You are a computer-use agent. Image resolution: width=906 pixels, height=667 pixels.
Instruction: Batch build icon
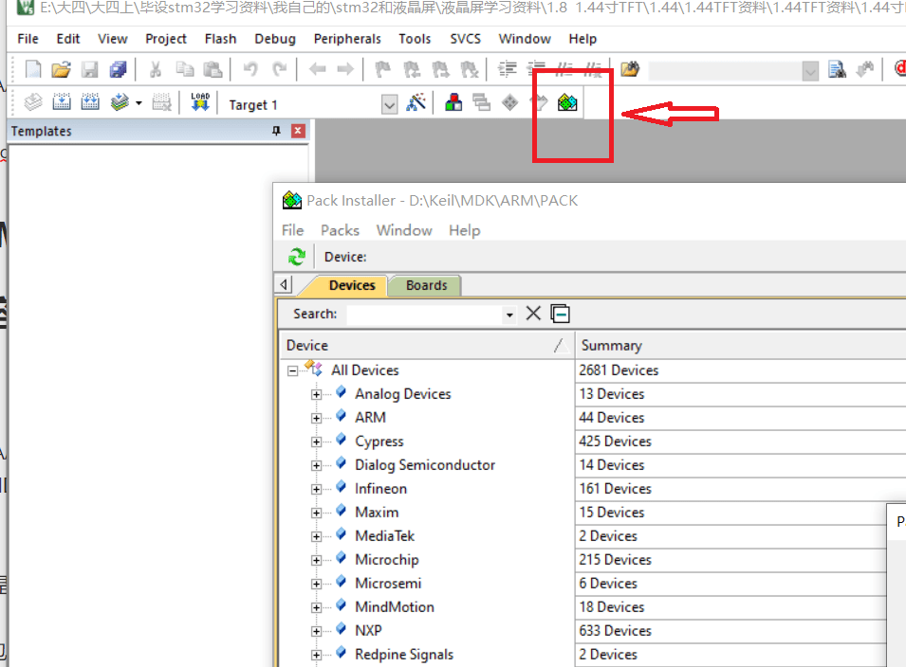[119, 102]
